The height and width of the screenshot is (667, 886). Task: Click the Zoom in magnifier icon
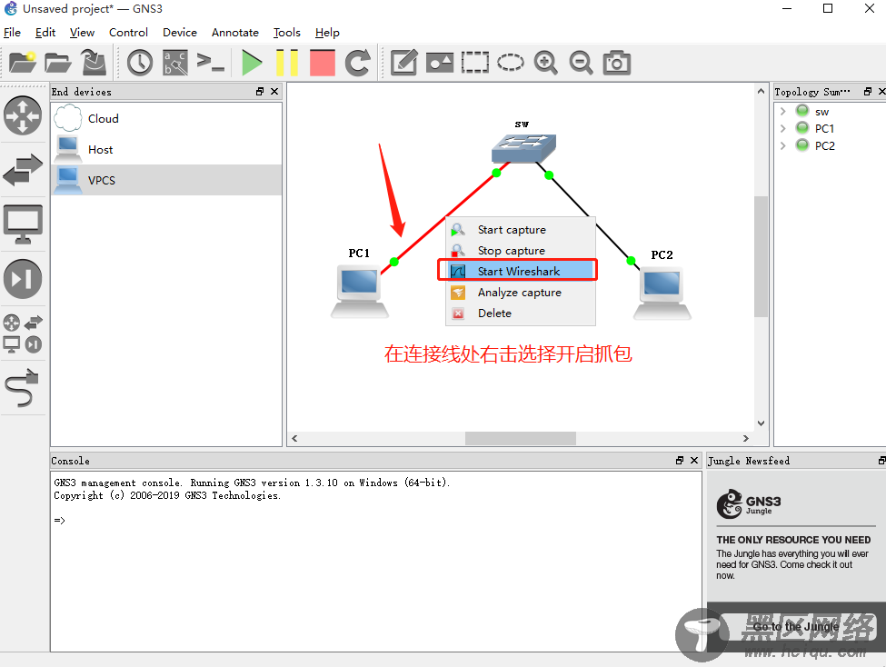546,62
